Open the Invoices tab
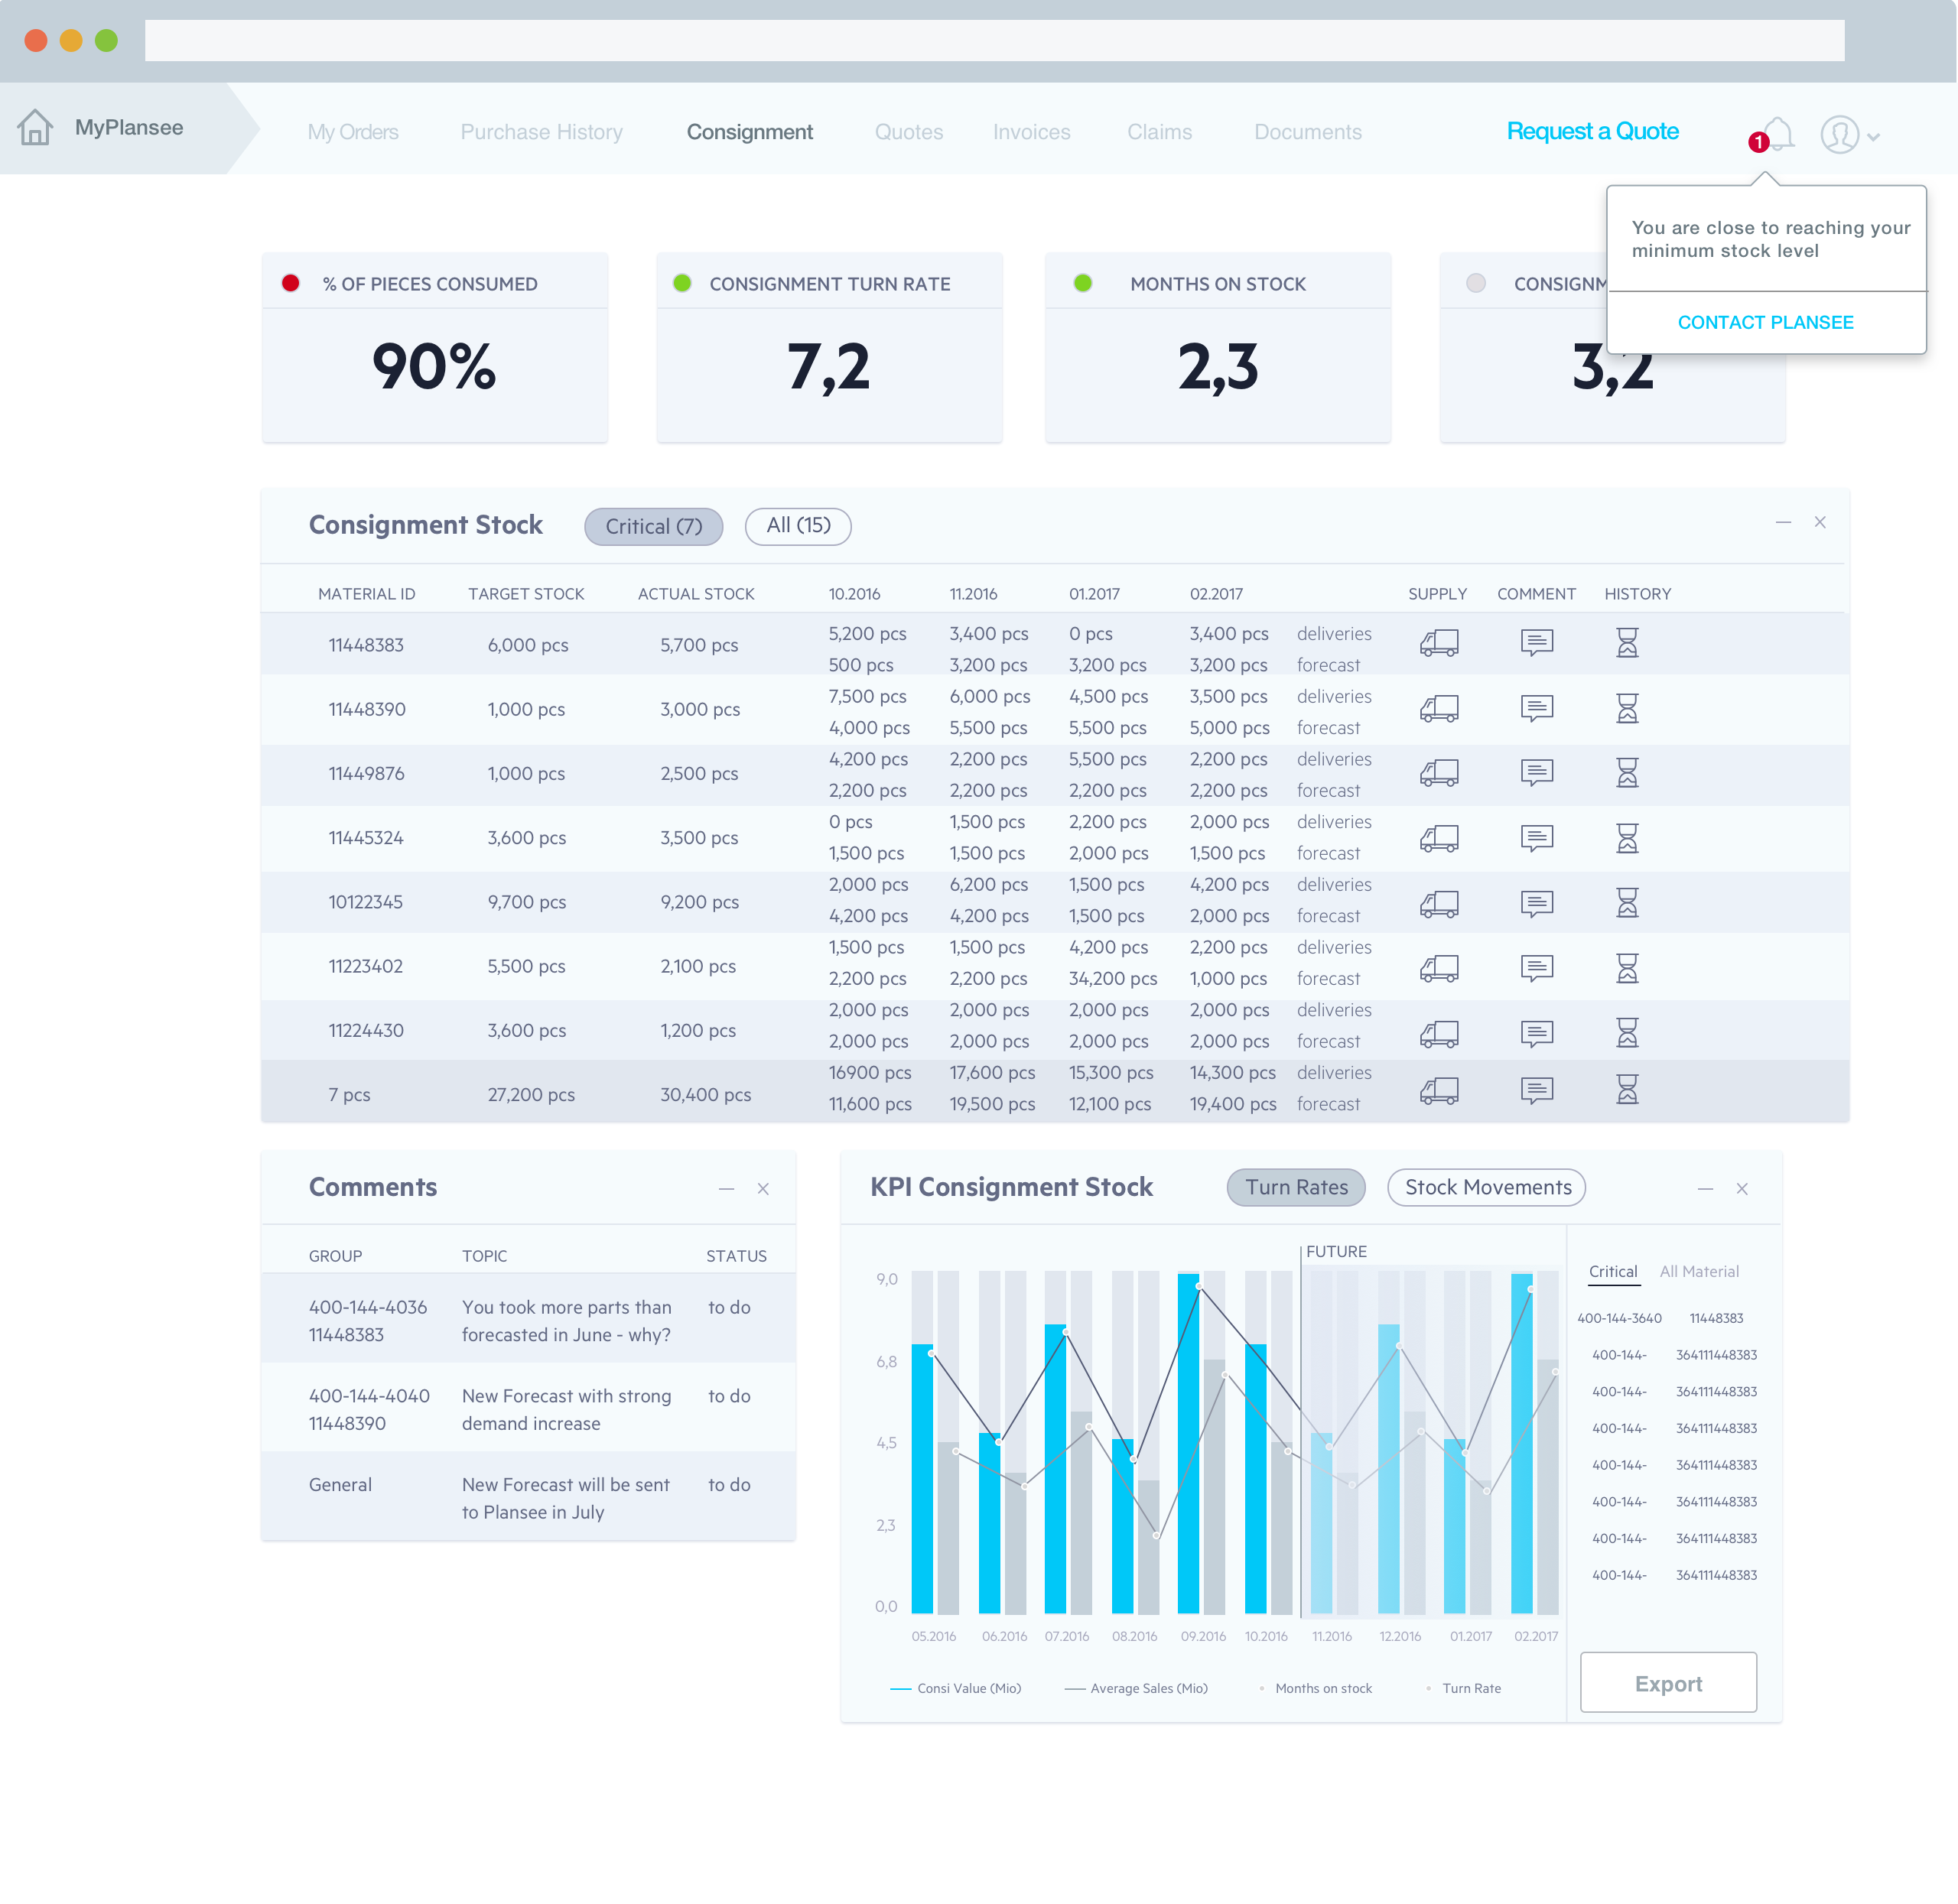Viewport: 1958px width, 1904px height. point(1031,131)
